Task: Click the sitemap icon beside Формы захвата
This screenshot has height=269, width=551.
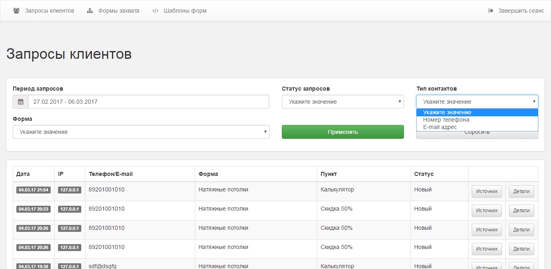Action: point(90,11)
